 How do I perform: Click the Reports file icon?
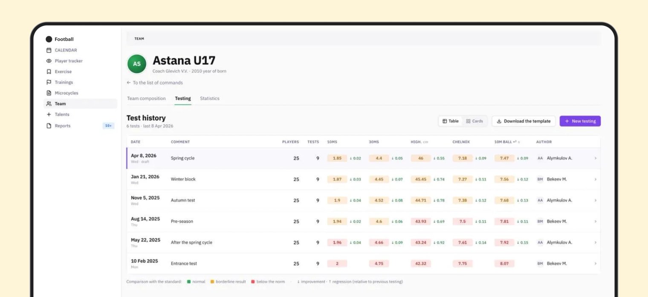pyautogui.click(x=49, y=126)
